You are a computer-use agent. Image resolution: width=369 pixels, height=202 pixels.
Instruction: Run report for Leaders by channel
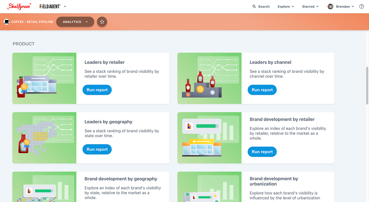262,90
